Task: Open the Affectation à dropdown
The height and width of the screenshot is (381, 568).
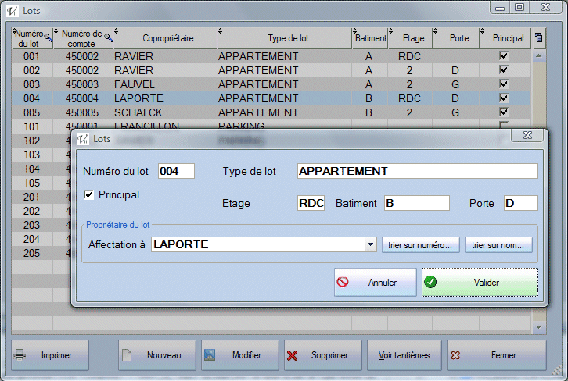Action: 371,245
